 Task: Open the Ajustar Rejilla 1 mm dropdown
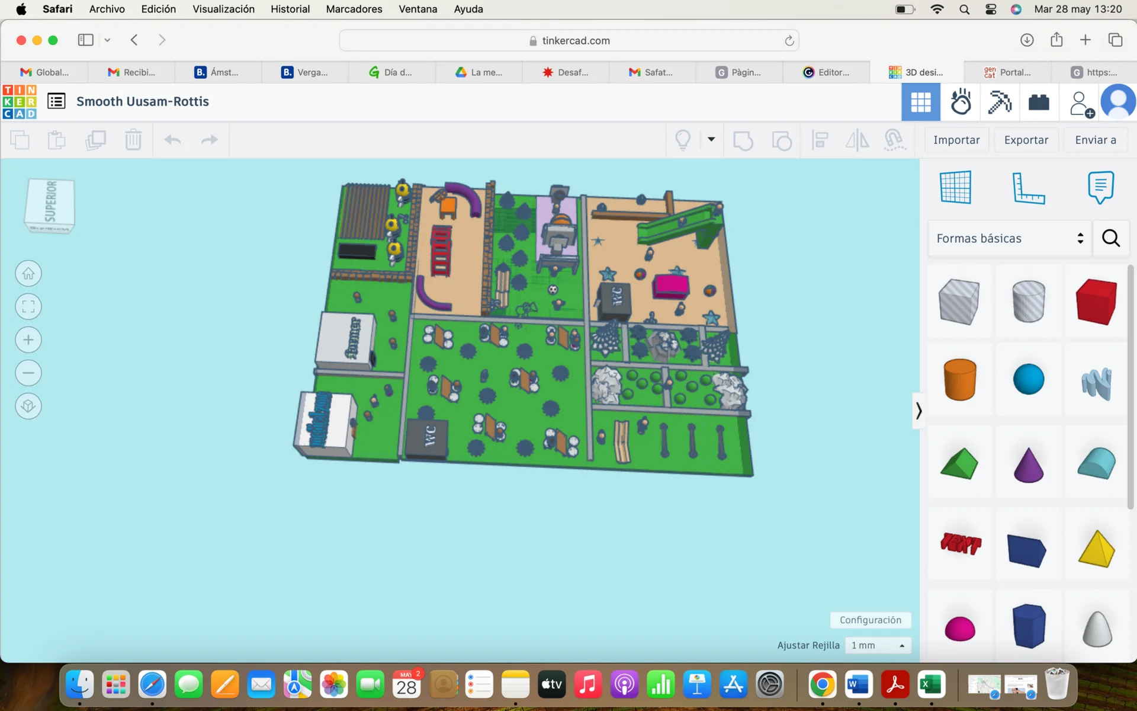878,645
